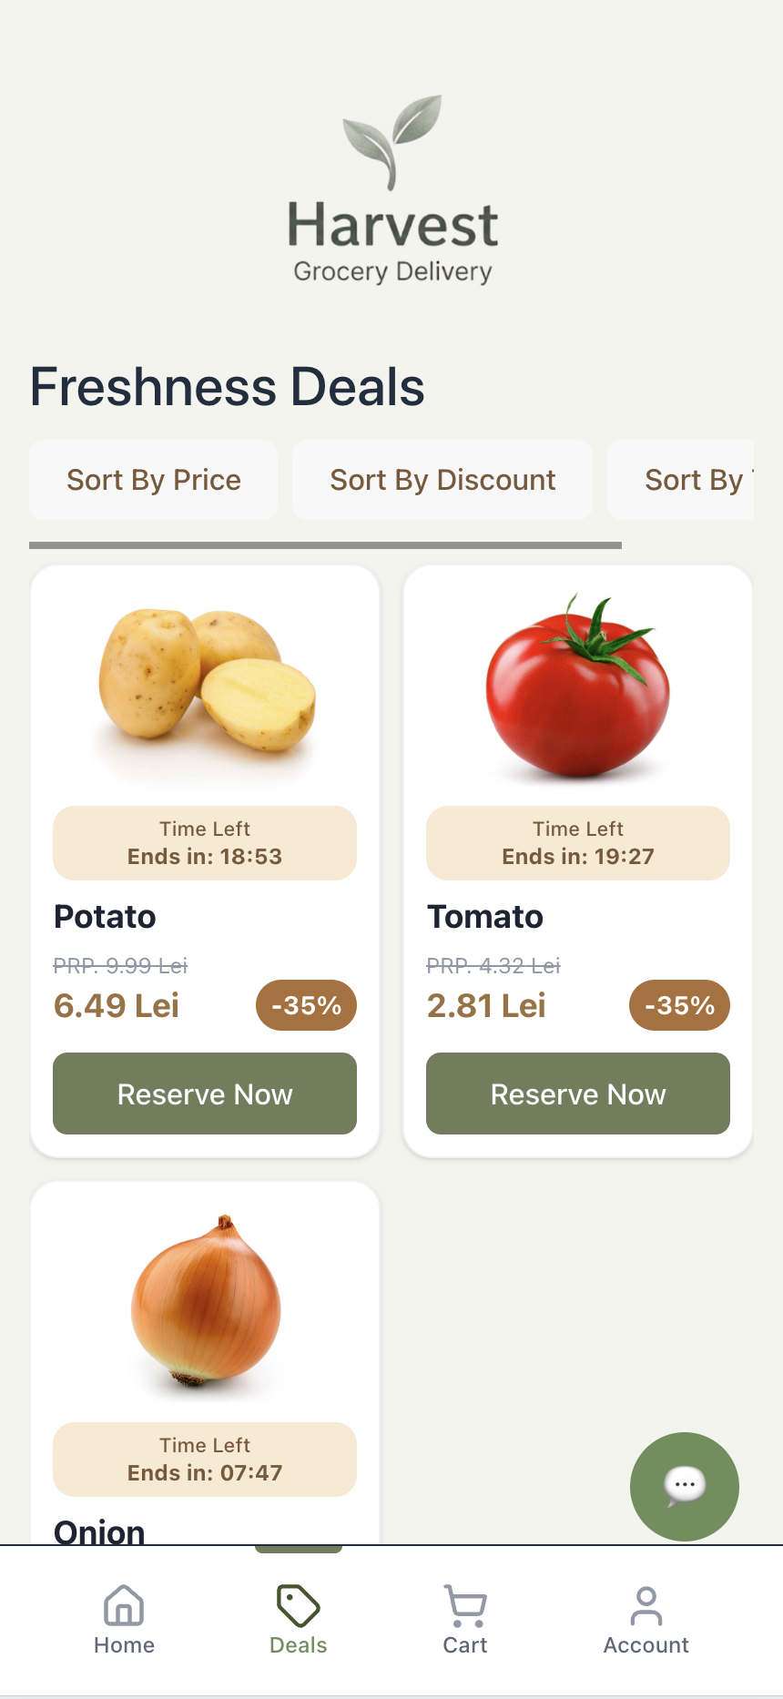The width and height of the screenshot is (783, 1699).
Task: Click the sort options horizontal scrollbar
Action: [x=325, y=545]
